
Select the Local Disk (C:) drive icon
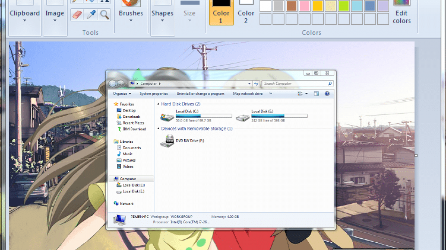167,117
